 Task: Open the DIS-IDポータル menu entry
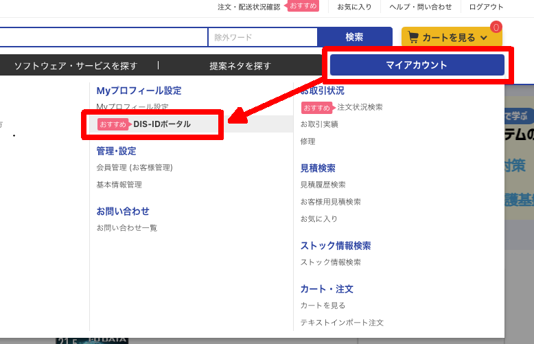click(162, 124)
